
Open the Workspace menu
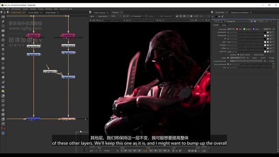tap(16, 9)
